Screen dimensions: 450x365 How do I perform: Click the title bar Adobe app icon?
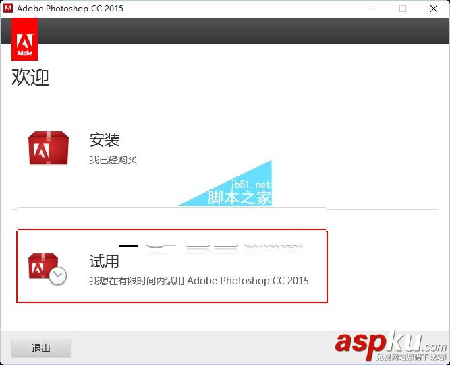pyautogui.click(x=7, y=9)
